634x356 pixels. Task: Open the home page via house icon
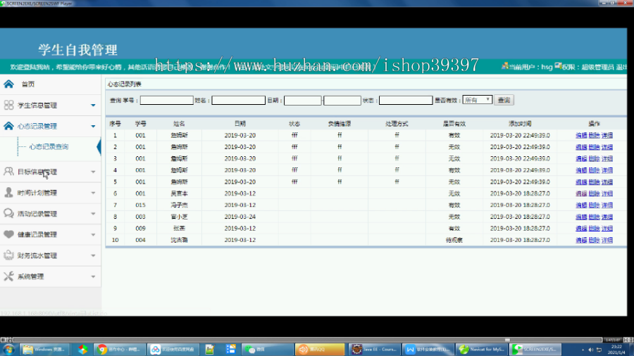click(8, 84)
